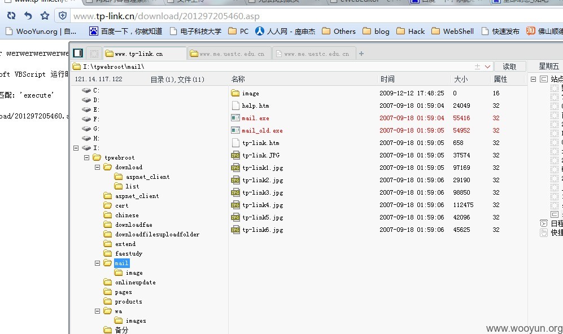
Task: Click the shield security icon in address bar
Action: tap(63, 16)
